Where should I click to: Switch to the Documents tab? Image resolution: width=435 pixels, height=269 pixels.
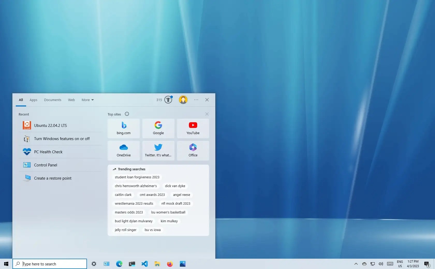point(53,100)
